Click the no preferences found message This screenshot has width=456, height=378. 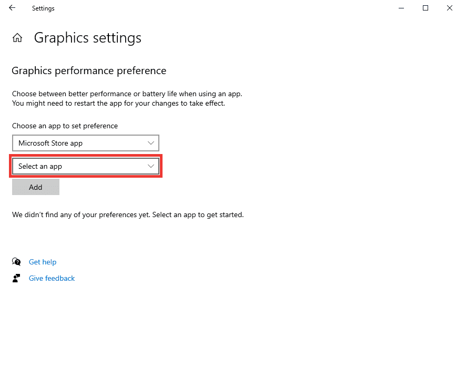(128, 215)
